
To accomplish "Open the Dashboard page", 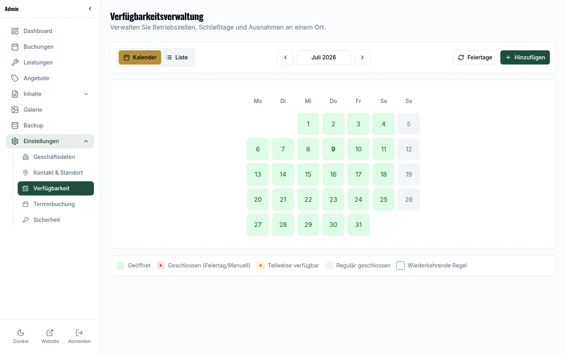I will (50, 31).
